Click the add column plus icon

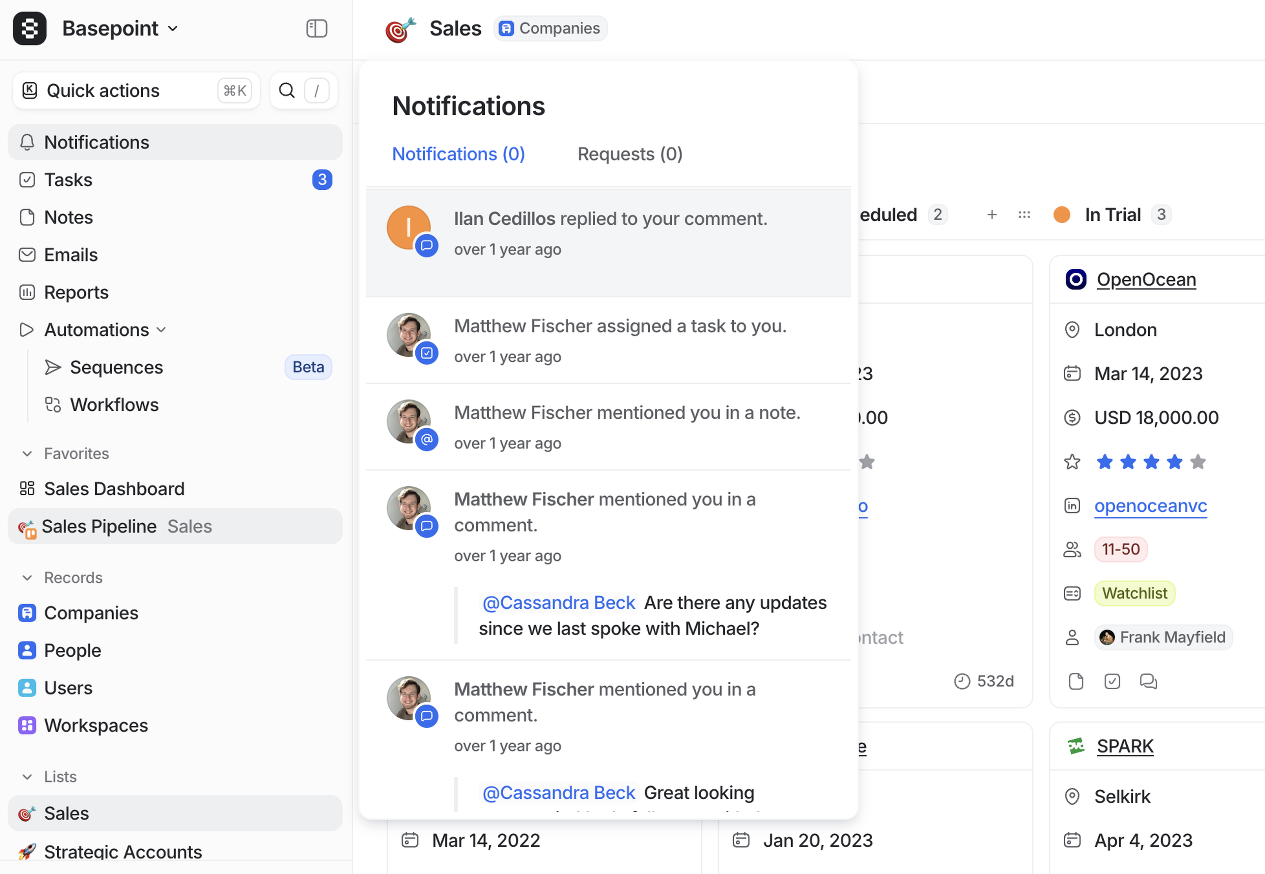click(x=992, y=215)
